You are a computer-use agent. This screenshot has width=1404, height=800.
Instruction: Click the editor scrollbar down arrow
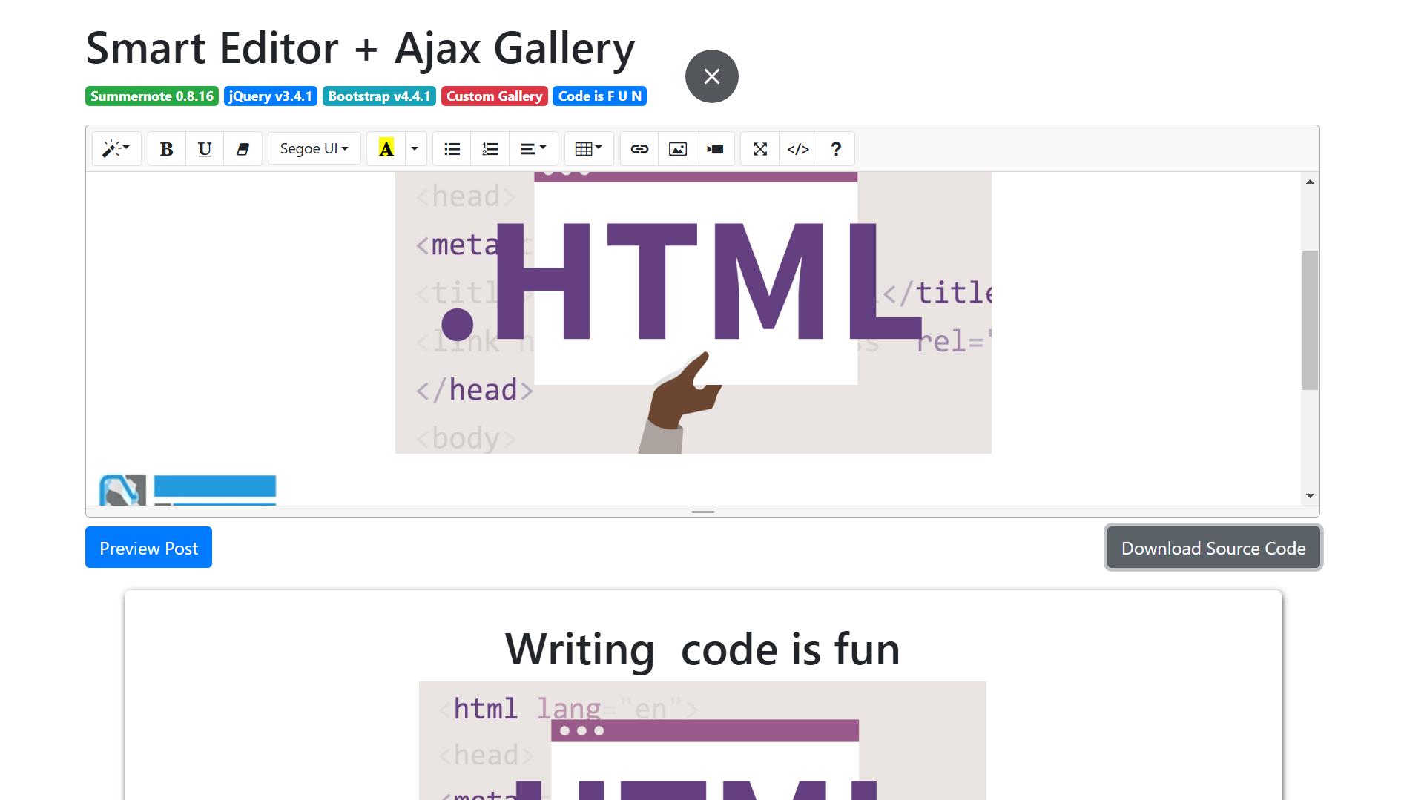click(x=1310, y=495)
